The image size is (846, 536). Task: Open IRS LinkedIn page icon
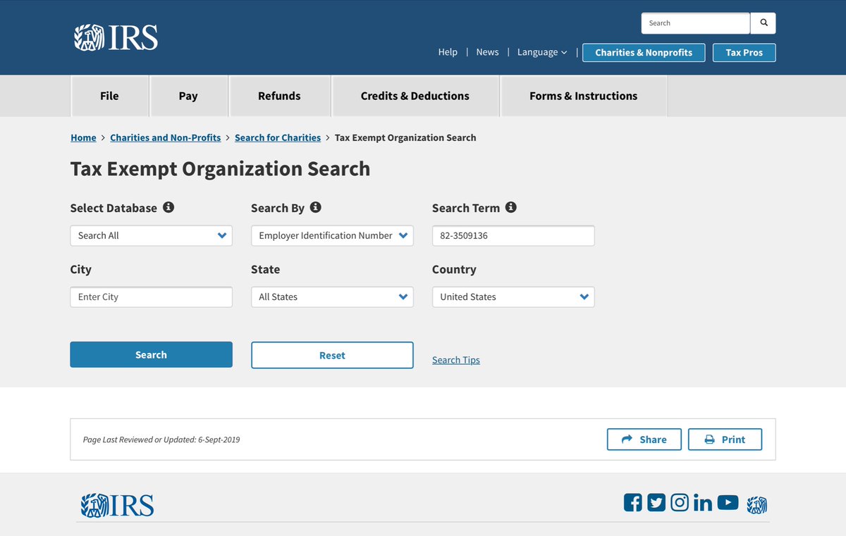coord(703,502)
